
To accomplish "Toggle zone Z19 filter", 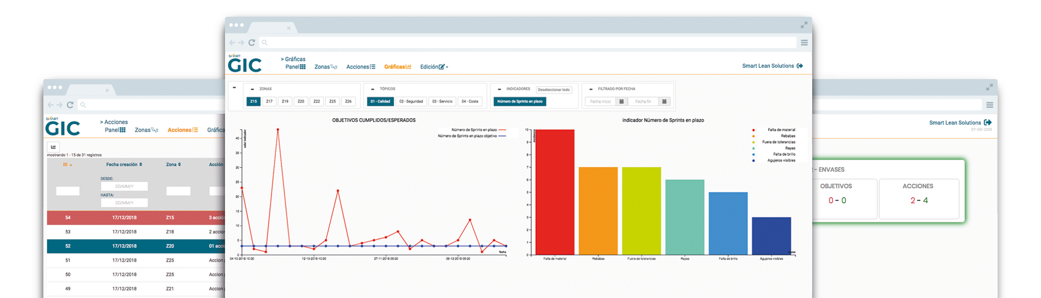I will point(285,101).
